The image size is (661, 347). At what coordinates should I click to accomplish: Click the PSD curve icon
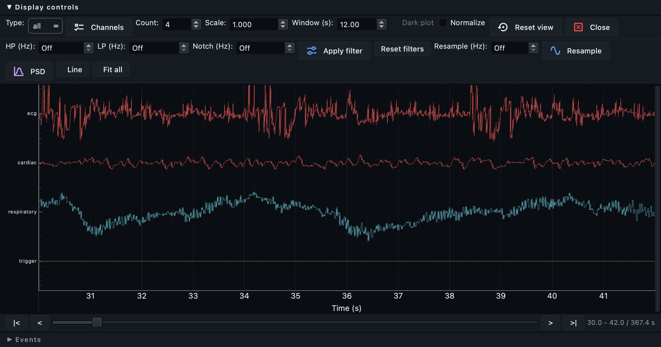tap(18, 71)
